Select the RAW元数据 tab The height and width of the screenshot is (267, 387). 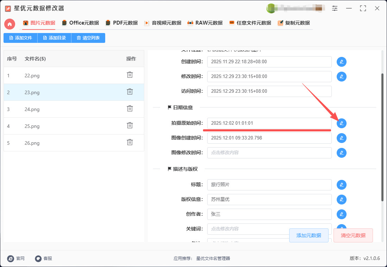click(205, 23)
